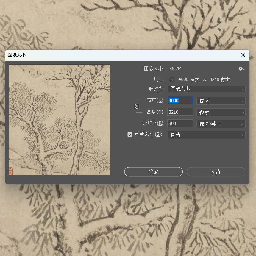Click the 高度 input field showing 3210
Screen dimensions: 256x256
180,112
